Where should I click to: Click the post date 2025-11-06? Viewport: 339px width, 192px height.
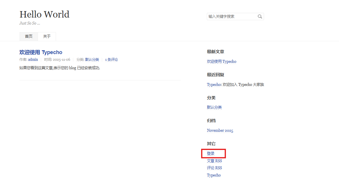[61, 60]
